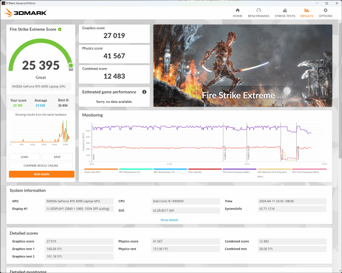Screen dimensions: 342x273
Task: Click the Estimated game performance info icon
Action: tap(144, 92)
